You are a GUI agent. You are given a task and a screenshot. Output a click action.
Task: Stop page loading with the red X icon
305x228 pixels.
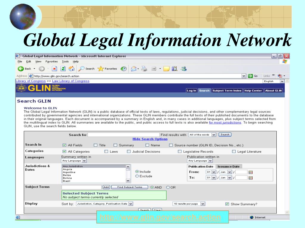coord(55,69)
